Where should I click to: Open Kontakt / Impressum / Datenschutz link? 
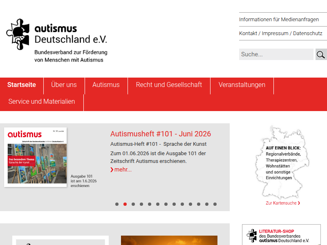(x=280, y=33)
